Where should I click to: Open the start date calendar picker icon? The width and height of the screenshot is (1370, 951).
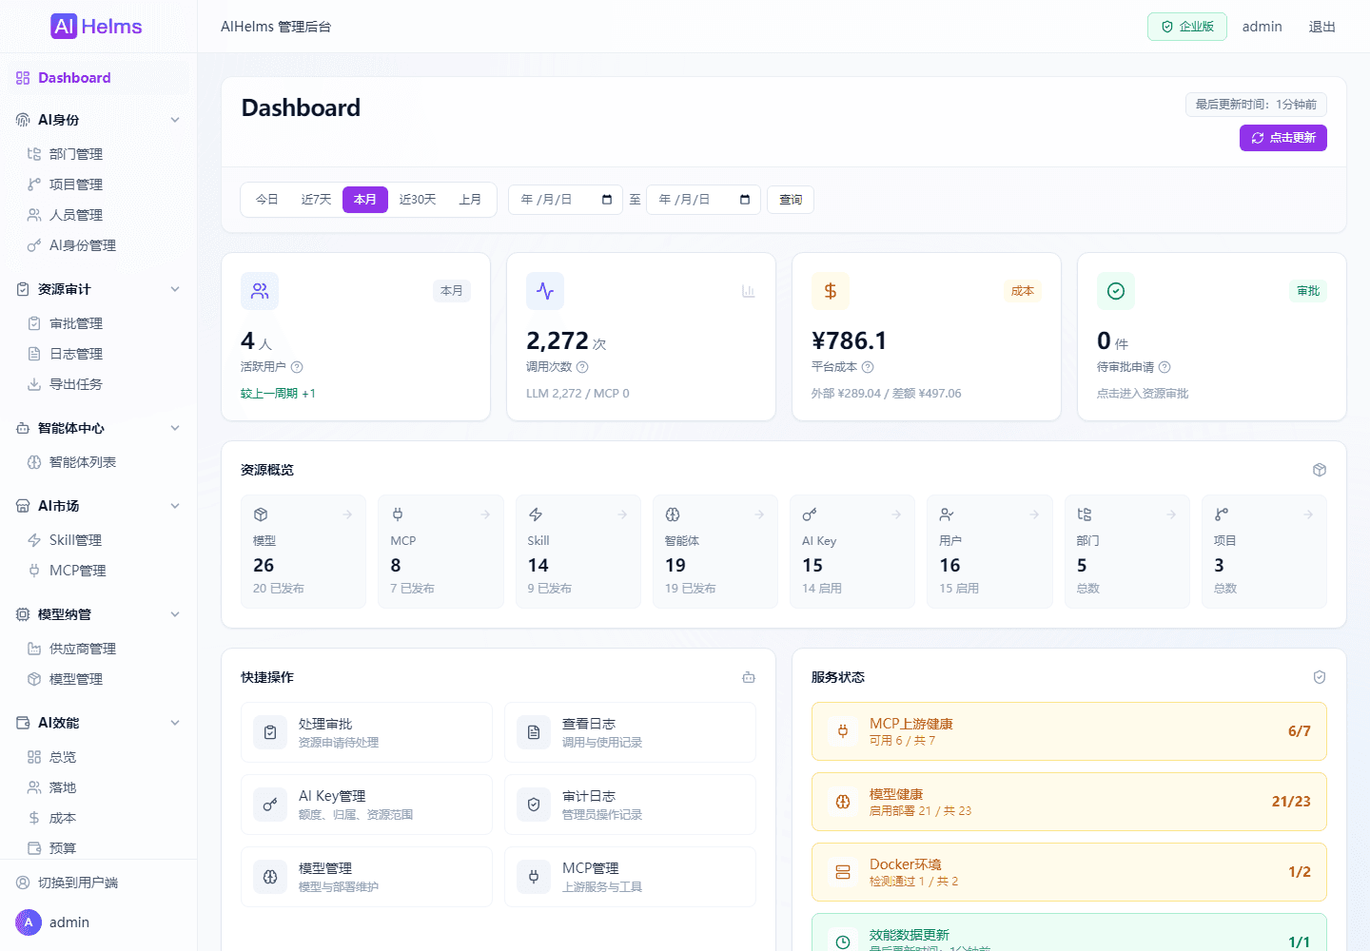point(607,200)
